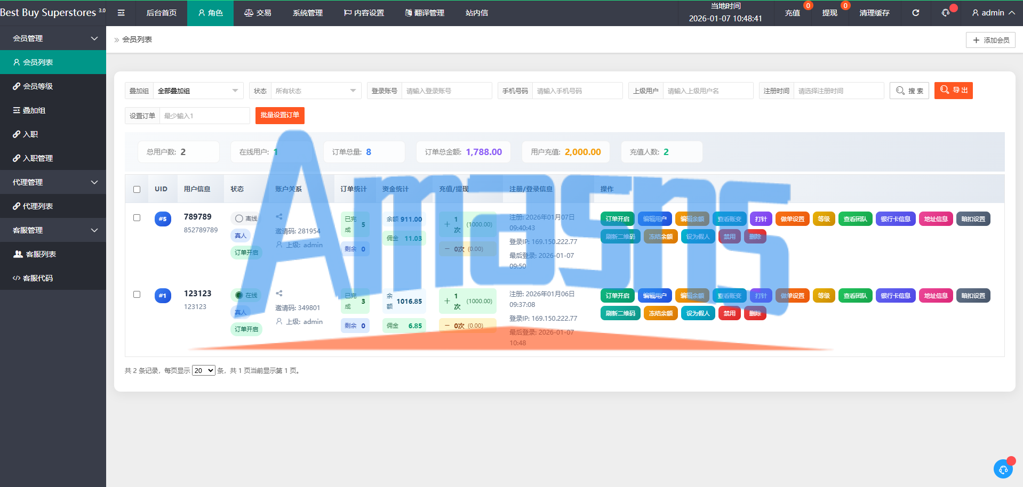Open the 所有状态 status dropdown
Viewport: 1023px width, 487px height.
[x=316, y=91]
